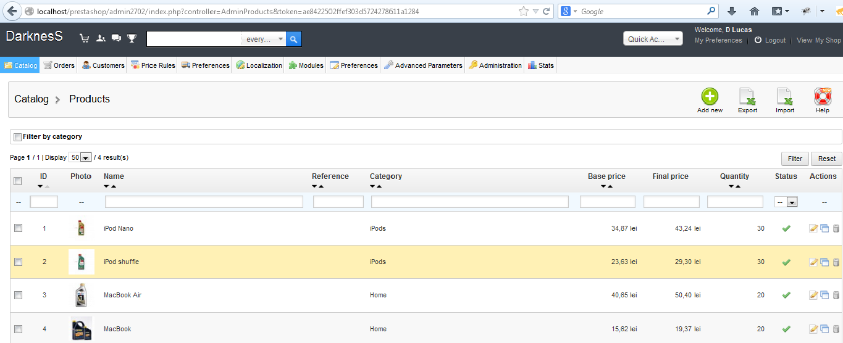Open the Price Rules tab
Viewport: 843px width, 343px height.
pyautogui.click(x=153, y=65)
